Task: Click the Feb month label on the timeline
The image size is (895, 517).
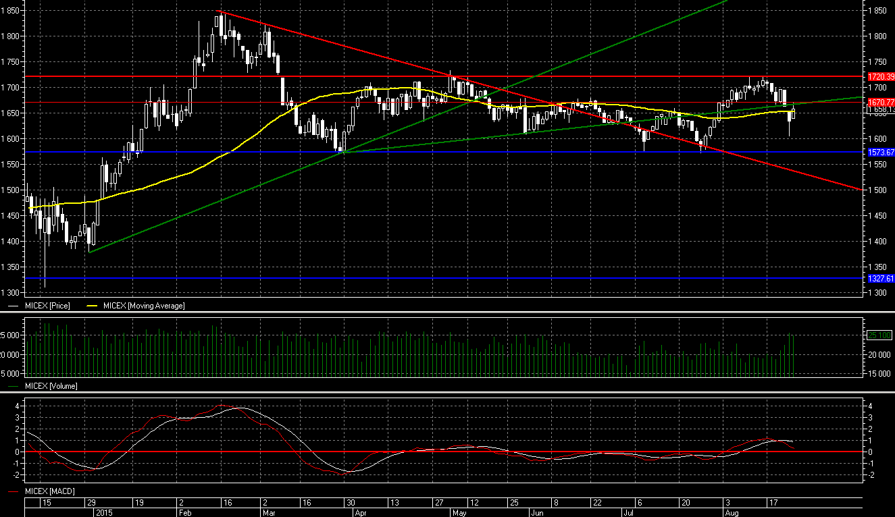Action: pos(186,512)
